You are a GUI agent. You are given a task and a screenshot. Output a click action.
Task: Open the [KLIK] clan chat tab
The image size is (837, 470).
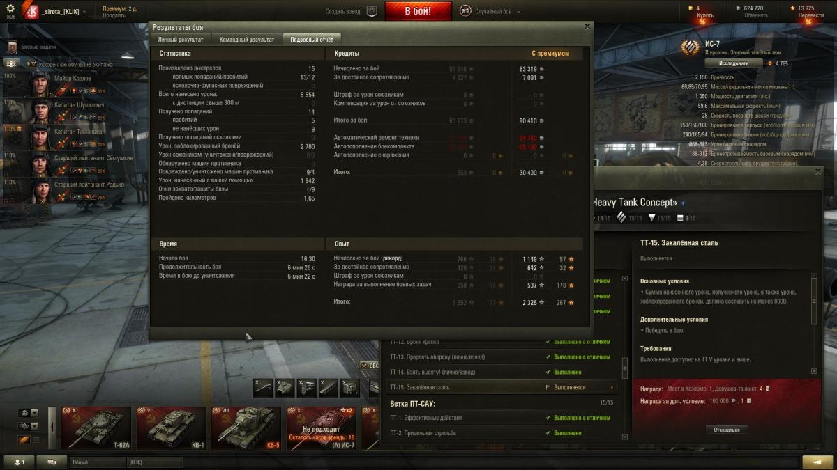pyautogui.click(x=154, y=462)
